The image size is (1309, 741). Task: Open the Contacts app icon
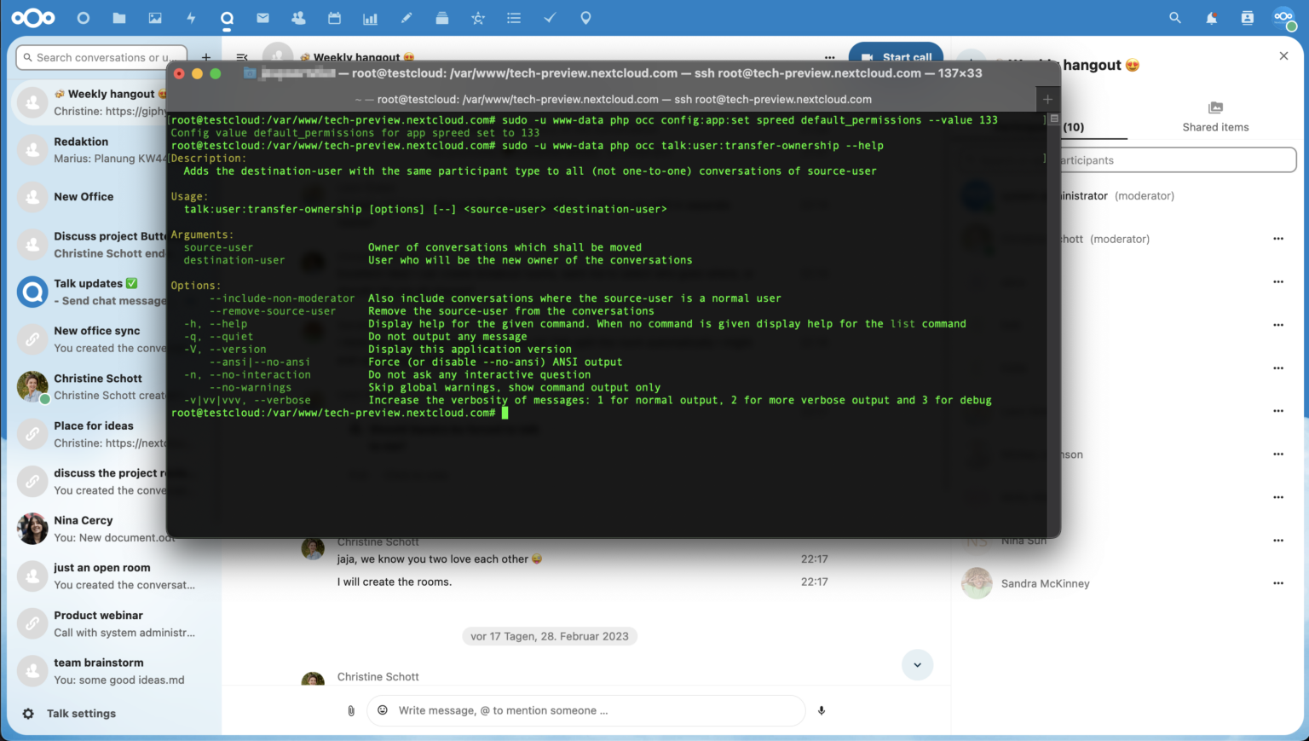[298, 18]
